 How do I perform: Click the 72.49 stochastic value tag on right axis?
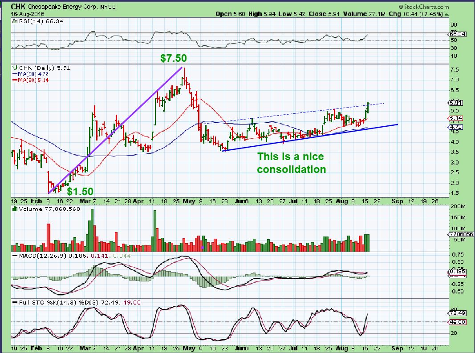point(456,313)
